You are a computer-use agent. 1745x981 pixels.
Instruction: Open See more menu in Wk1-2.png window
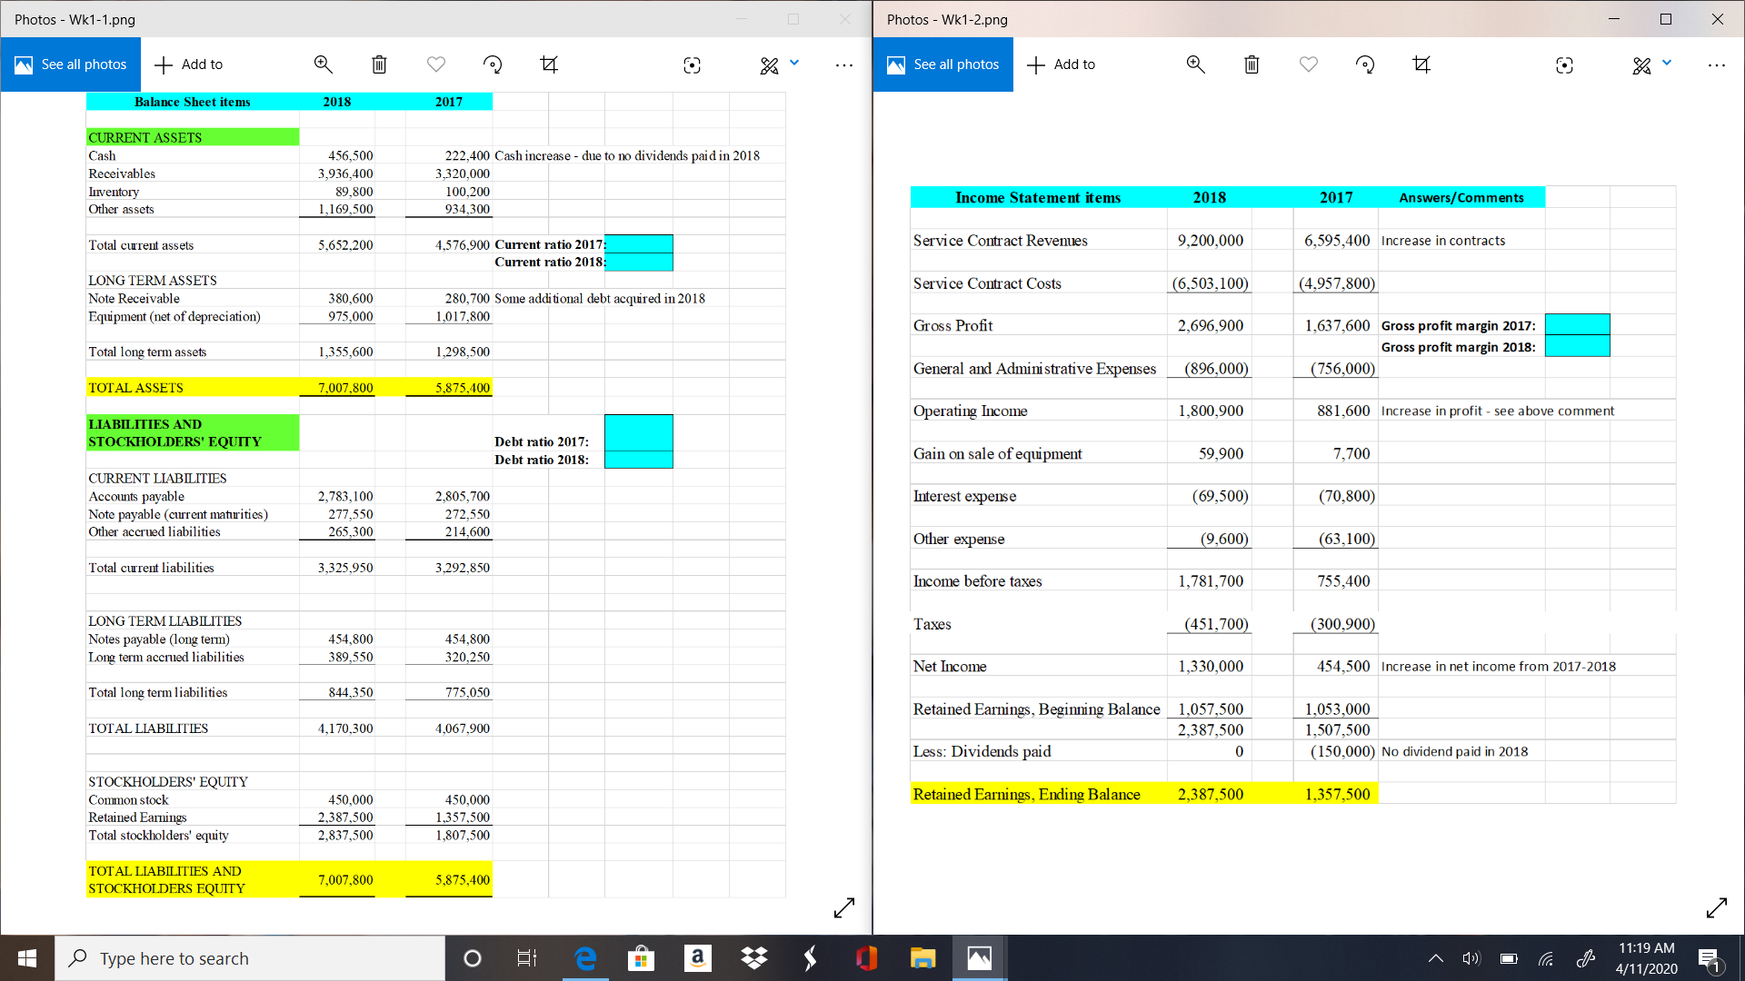(1716, 64)
